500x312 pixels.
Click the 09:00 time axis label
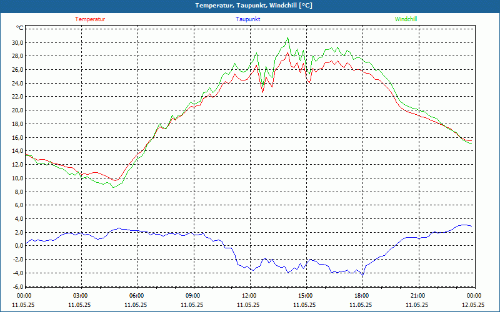193,296
